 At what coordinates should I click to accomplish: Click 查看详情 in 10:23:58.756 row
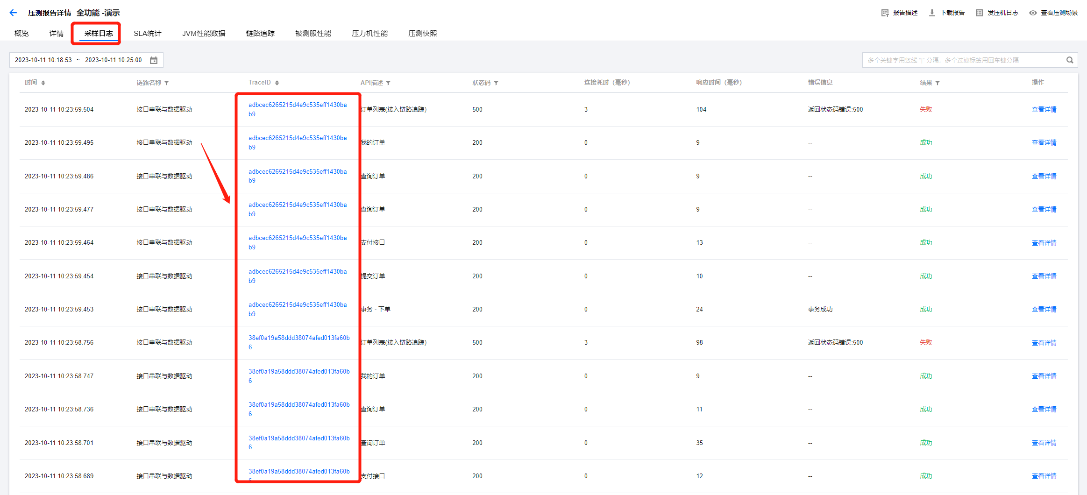pyautogui.click(x=1044, y=343)
